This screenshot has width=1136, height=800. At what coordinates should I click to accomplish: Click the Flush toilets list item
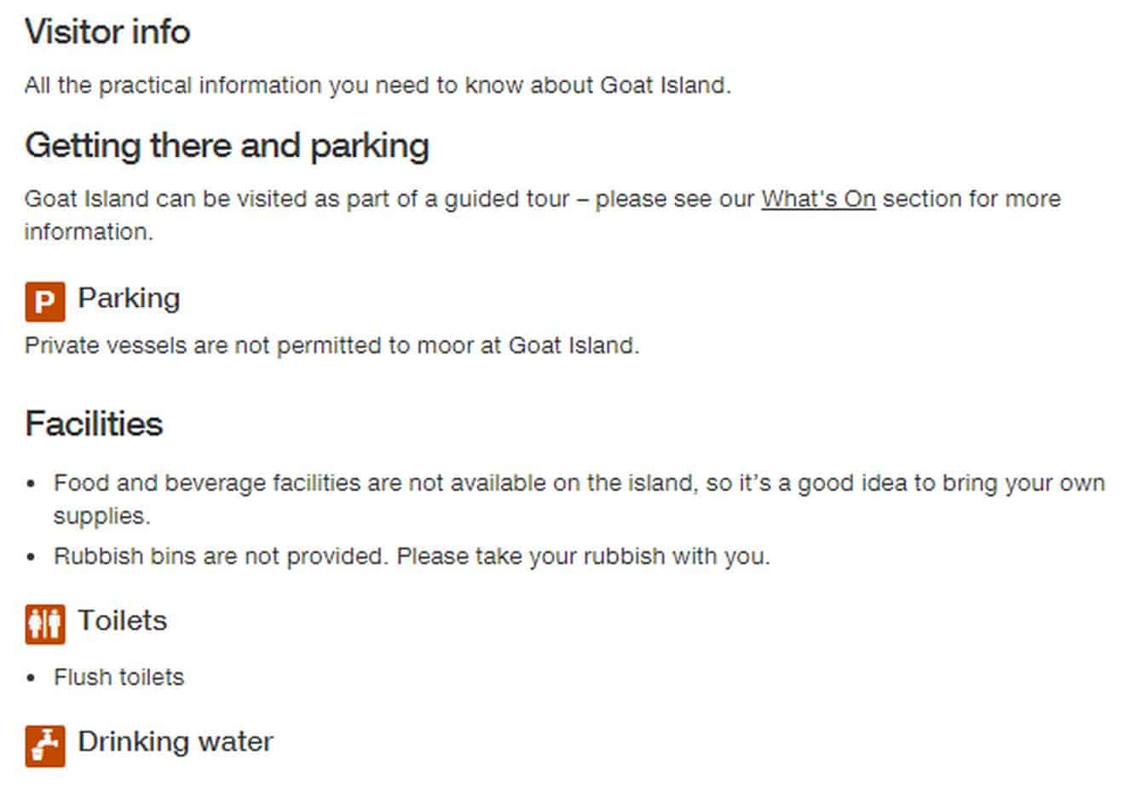(118, 677)
